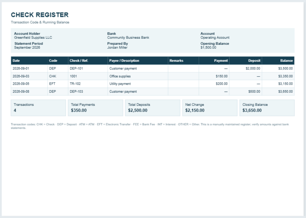
Task: Select the subtitle Transaction Code & Running Balance
Action: (x=40, y=22)
